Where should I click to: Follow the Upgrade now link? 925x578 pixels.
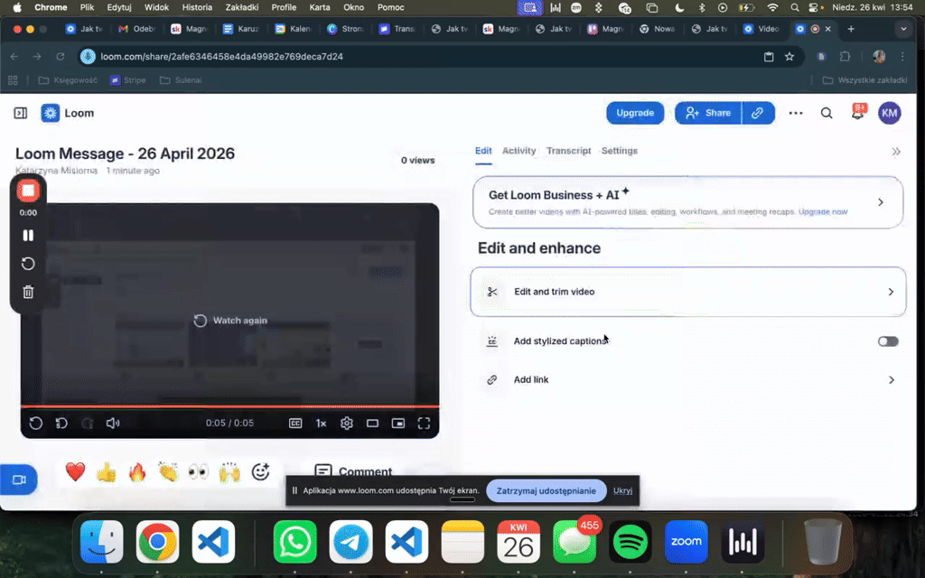pos(823,211)
